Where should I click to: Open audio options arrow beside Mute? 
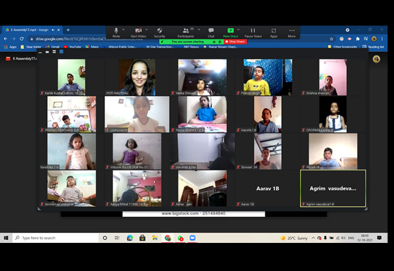click(124, 30)
